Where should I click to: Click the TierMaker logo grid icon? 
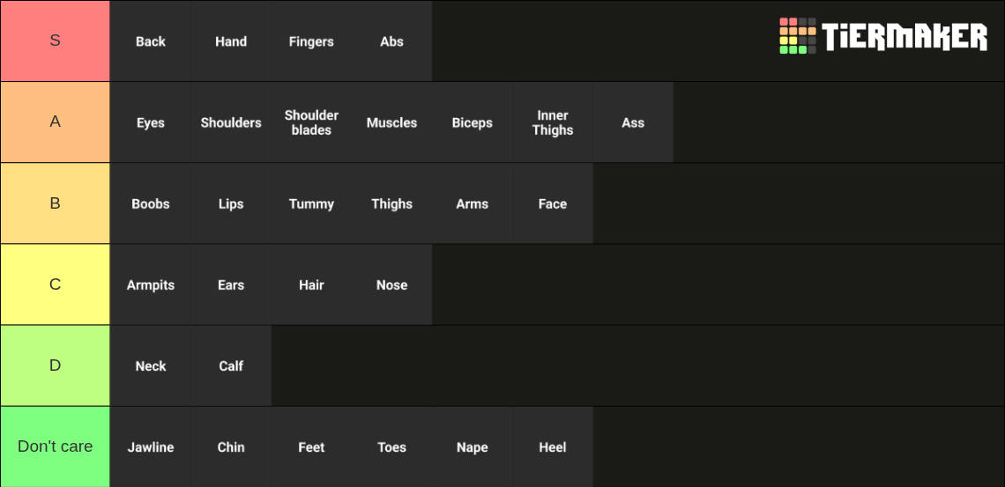(797, 36)
